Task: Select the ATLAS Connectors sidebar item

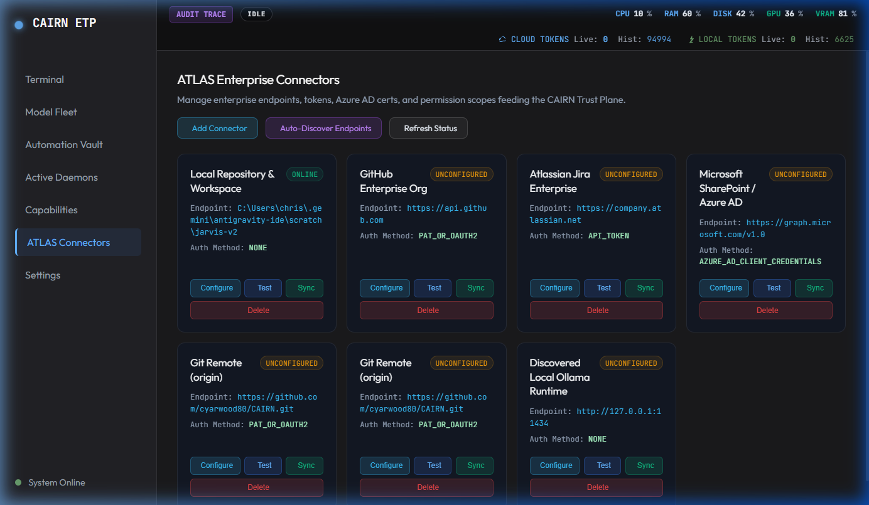Action: (78, 243)
